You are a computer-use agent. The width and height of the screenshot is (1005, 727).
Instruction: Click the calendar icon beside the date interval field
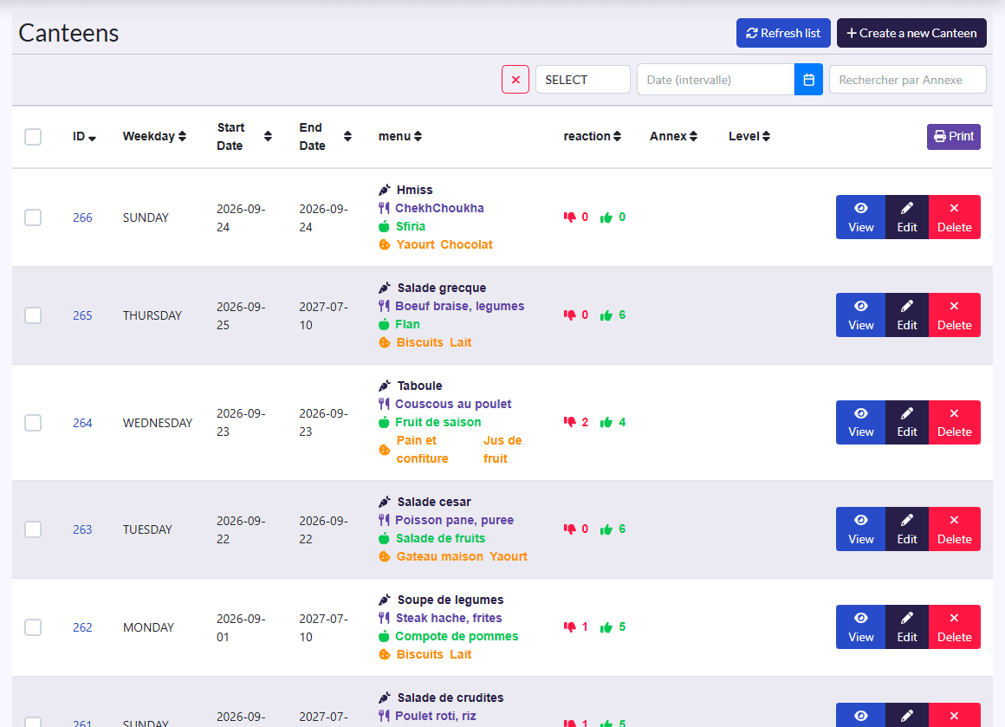click(x=808, y=80)
